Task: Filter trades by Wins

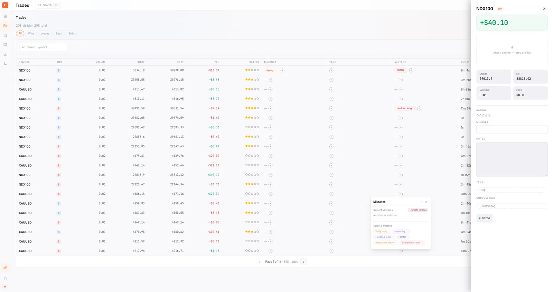Action: pyautogui.click(x=31, y=34)
